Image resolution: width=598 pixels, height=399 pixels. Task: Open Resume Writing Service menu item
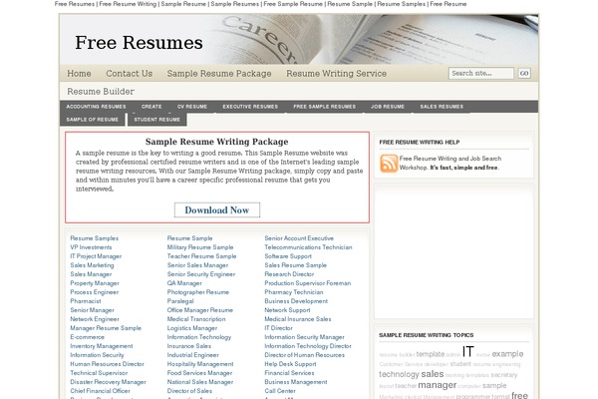(337, 73)
